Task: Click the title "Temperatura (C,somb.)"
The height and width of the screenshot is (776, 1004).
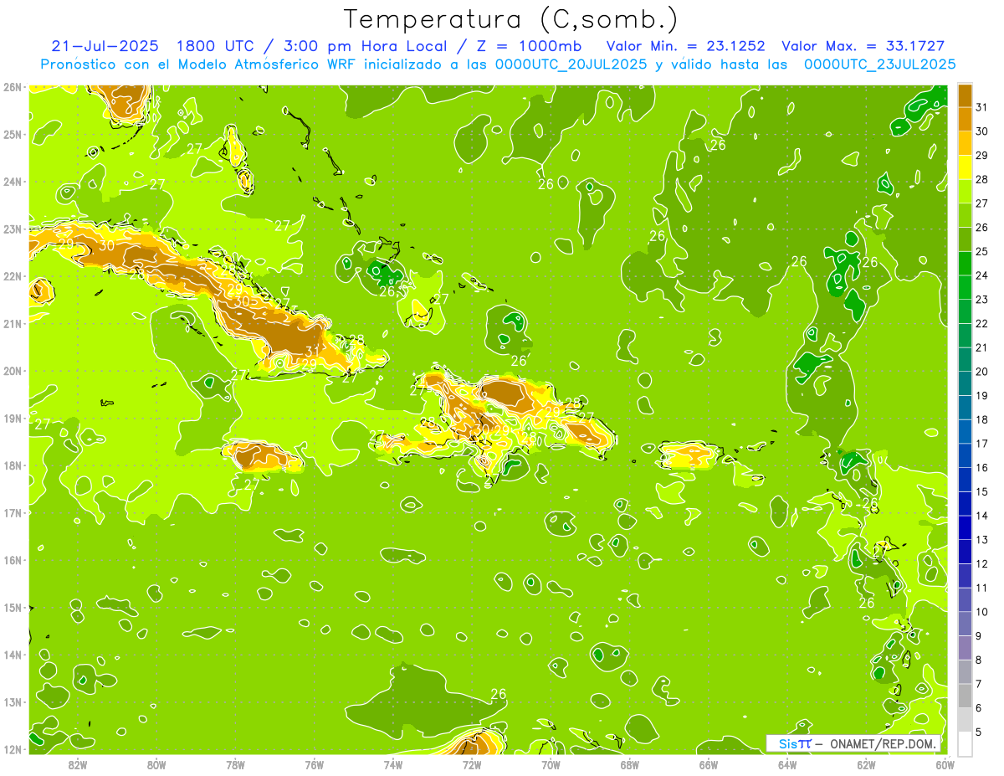Action: 510,20
